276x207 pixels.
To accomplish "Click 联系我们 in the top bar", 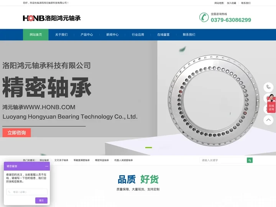I will click(x=246, y=3).
